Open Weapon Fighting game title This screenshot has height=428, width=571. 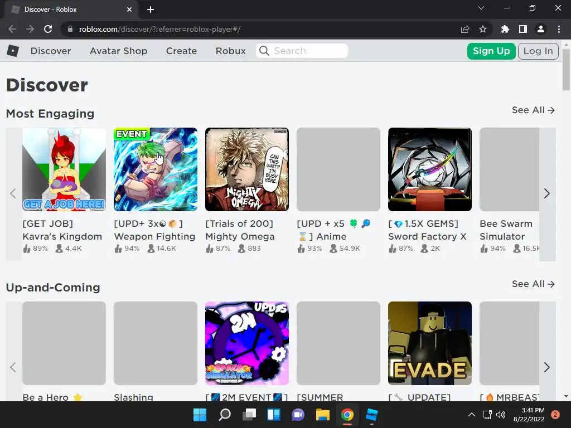pyautogui.click(x=155, y=230)
